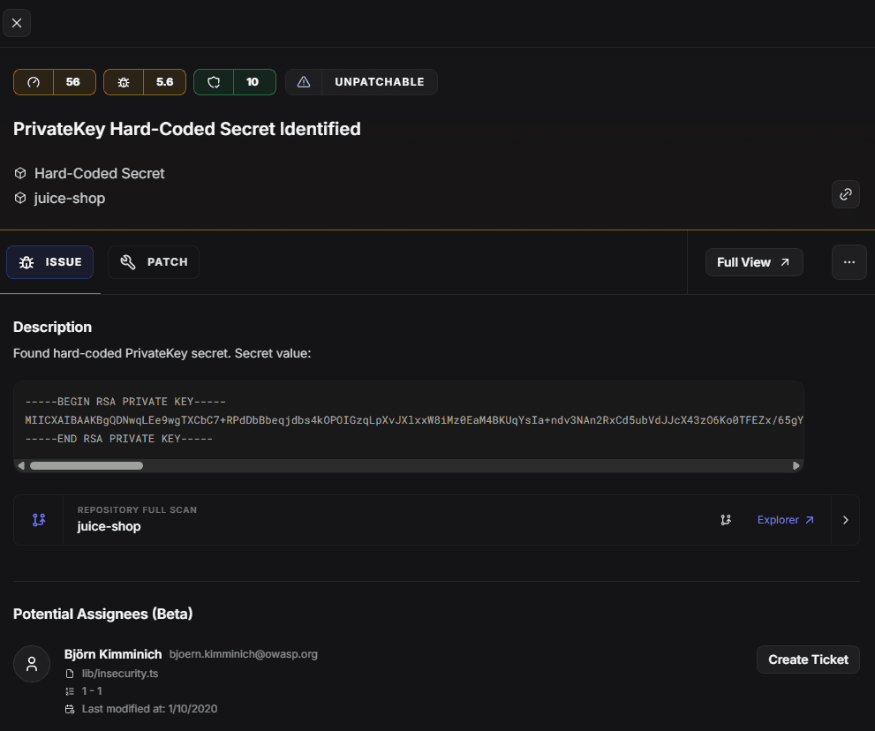The height and width of the screenshot is (731, 875).
Task: Click the shield badge showing 10
Action: [x=235, y=82]
